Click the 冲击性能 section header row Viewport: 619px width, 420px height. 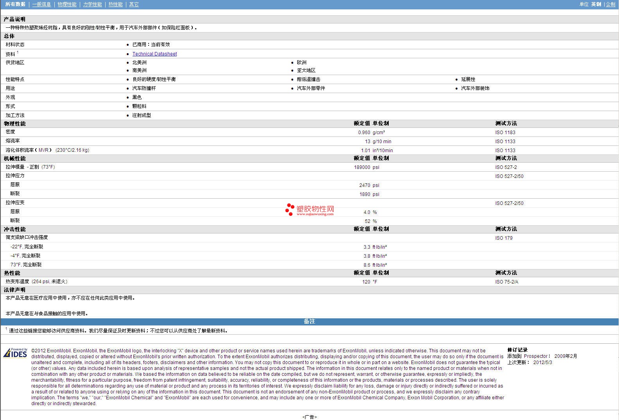click(x=15, y=229)
